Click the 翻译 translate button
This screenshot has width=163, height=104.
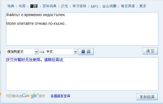86,52
